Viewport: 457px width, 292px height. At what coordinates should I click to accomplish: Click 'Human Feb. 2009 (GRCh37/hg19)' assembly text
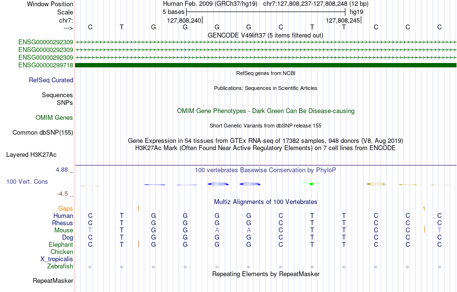(x=210, y=4)
